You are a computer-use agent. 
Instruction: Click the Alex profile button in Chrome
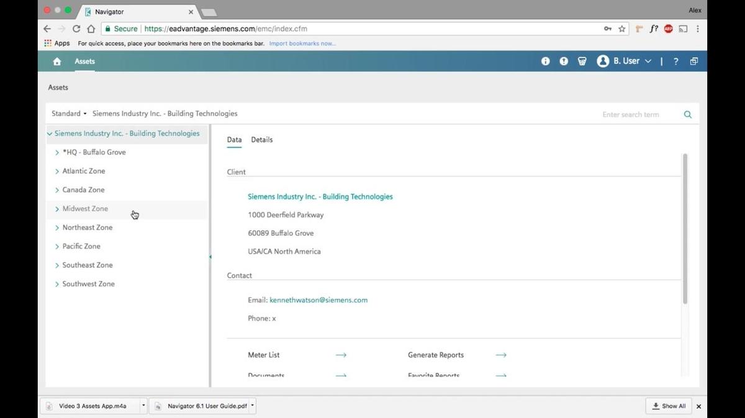pos(695,10)
